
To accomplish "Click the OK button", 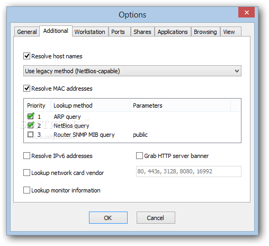I will click(108, 217).
